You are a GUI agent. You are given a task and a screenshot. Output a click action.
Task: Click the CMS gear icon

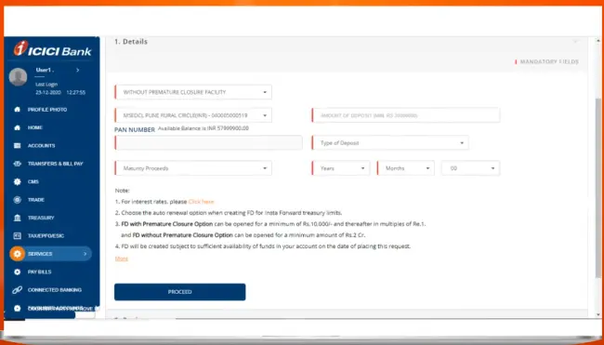pos(17,181)
